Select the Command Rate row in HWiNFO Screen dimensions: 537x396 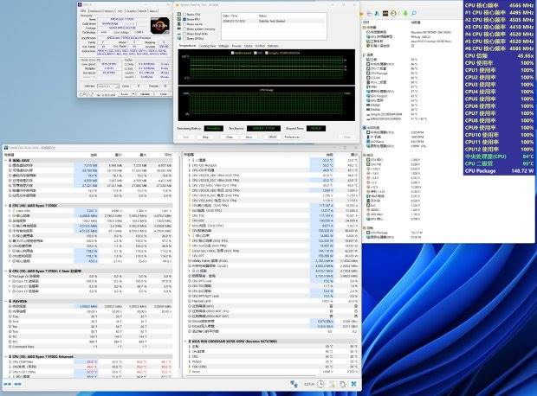click(91, 347)
